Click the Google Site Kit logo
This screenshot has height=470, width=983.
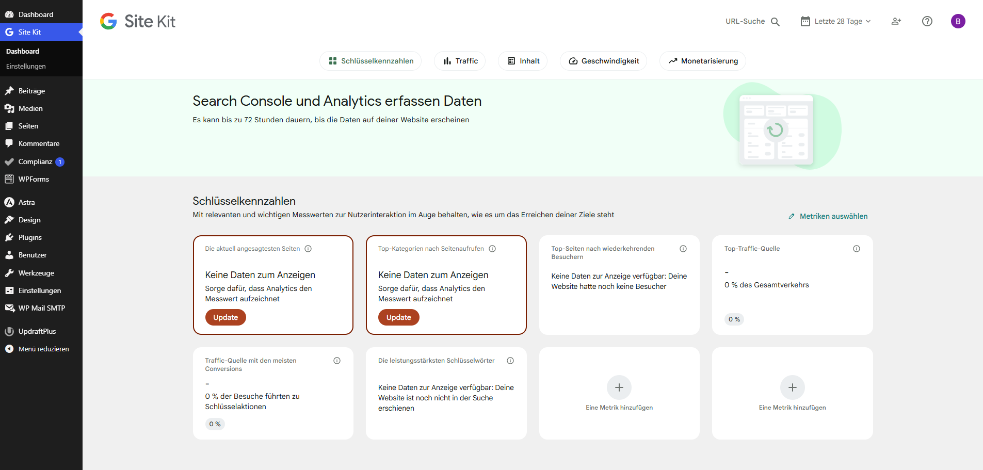click(x=137, y=21)
